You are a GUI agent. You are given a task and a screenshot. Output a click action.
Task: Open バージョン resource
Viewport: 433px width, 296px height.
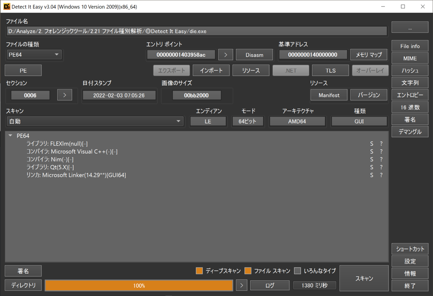click(x=369, y=95)
